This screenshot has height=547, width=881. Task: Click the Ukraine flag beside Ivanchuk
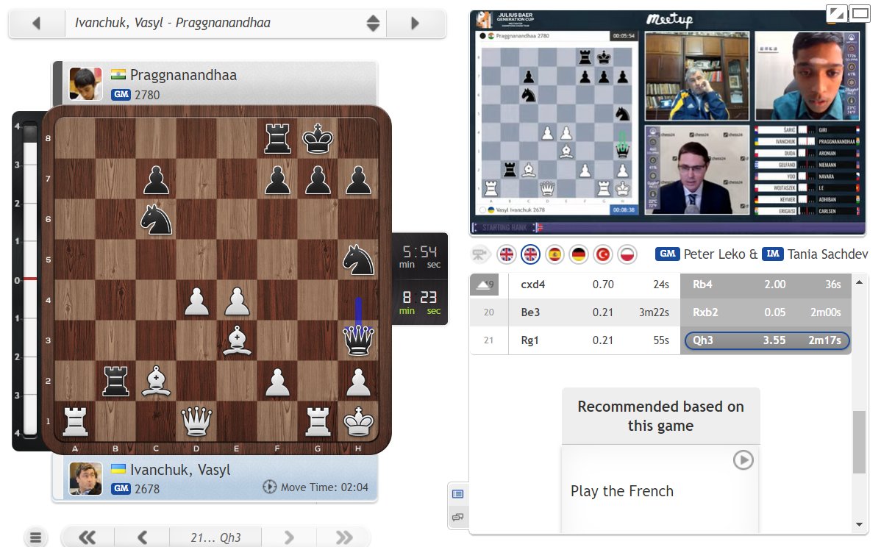118,469
